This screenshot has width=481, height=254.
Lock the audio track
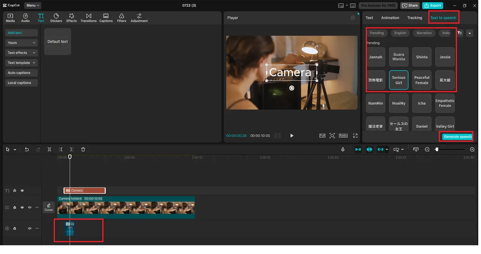click(x=15, y=228)
